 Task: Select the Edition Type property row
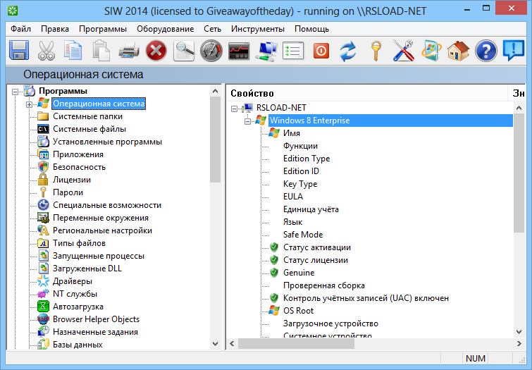click(x=307, y=159)
